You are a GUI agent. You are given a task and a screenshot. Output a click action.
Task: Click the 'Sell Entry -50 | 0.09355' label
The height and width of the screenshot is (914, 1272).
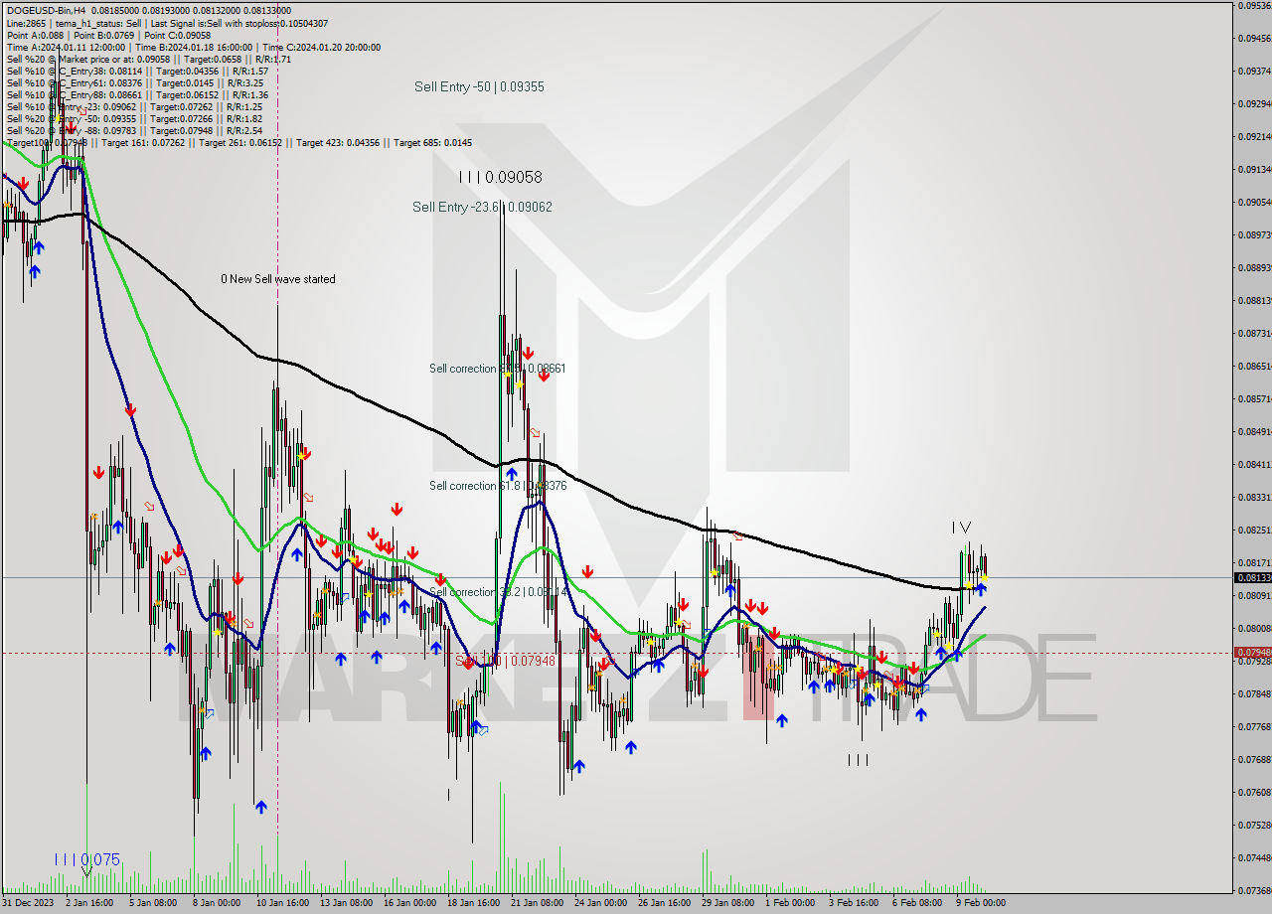(x=479, y=87)
